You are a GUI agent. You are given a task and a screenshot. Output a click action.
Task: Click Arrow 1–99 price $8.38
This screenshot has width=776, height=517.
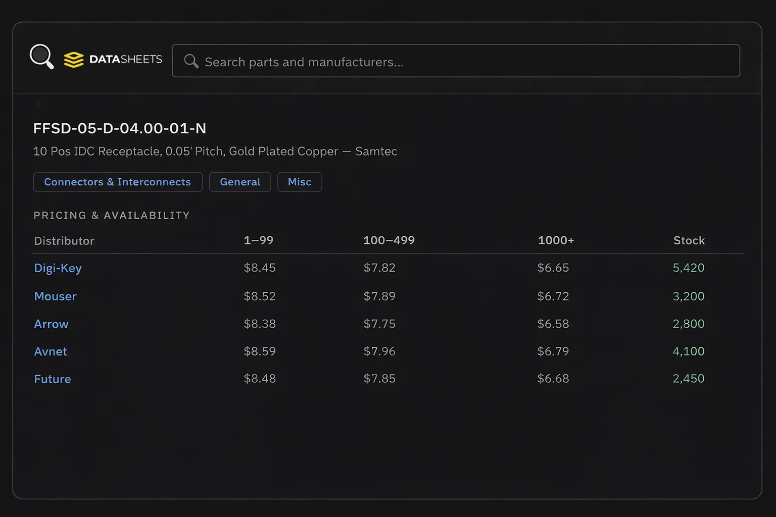point(260,324)
